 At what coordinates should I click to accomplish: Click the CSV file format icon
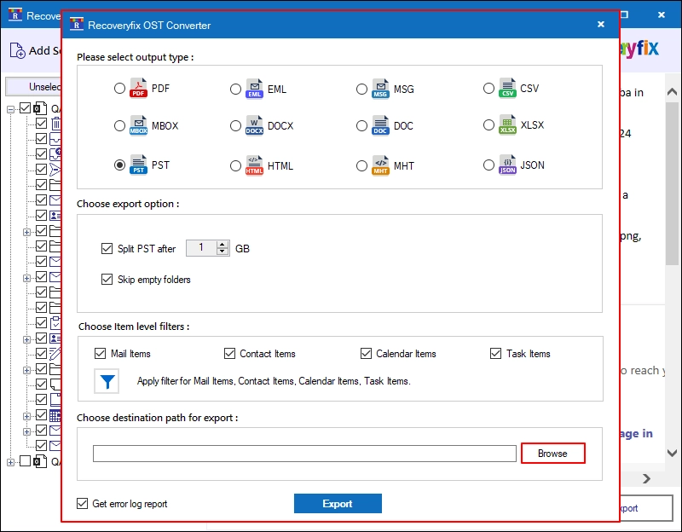(x=507, y=88)
